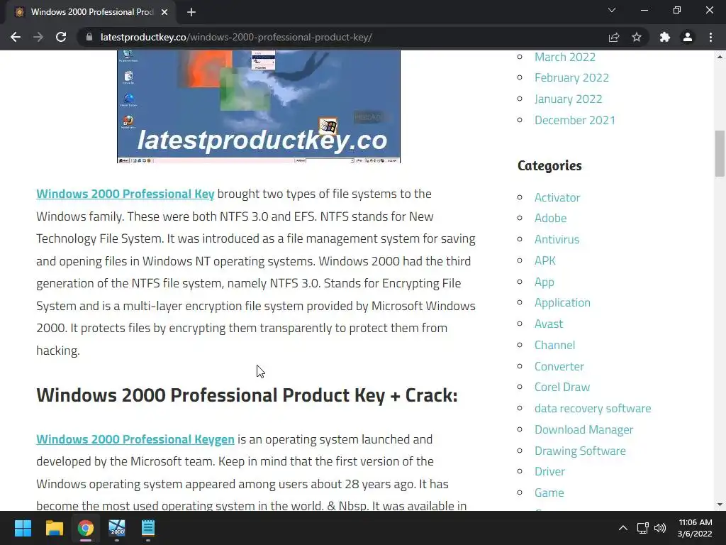The height and width of the screenshot is (545, 726).
Task: Go back to the previous page
Action: [x=16, y=37]
